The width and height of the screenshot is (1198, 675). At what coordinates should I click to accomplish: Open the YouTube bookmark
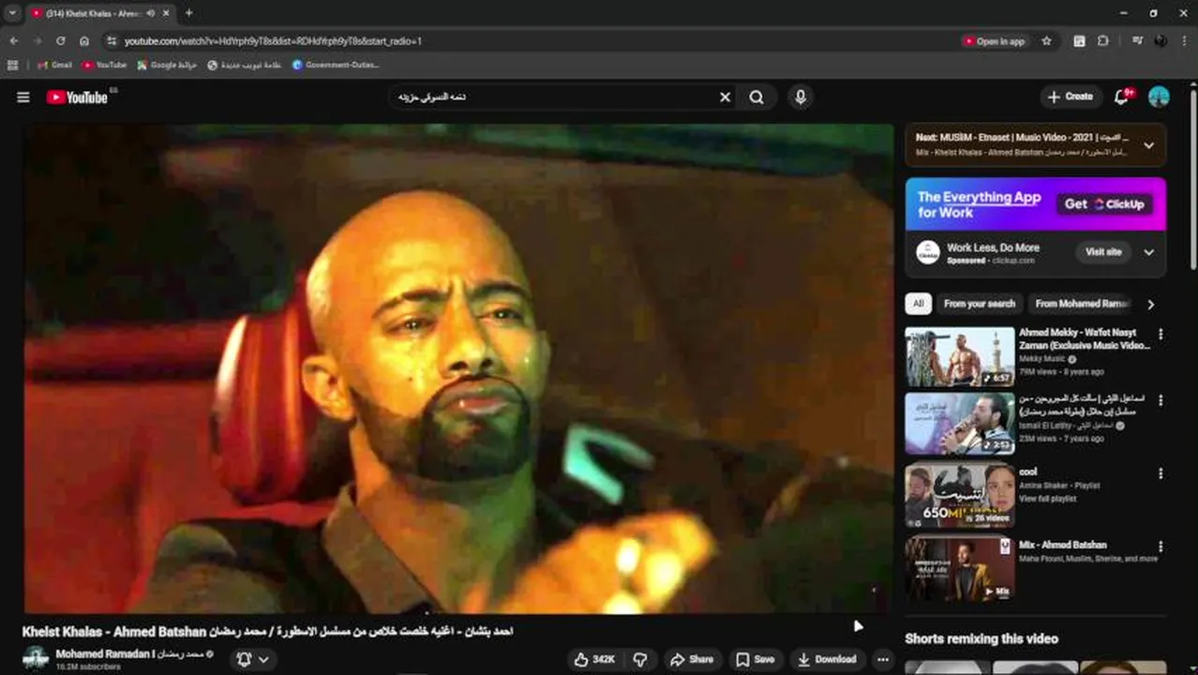pyautogui.click(x=104, y=65)
